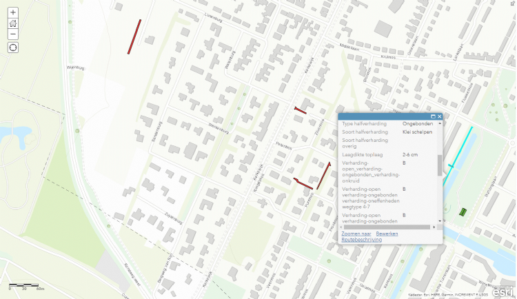This screenshot has height=299, width=517.
Task: Maximize the feature popup window
Action: [x=433, y=116]
